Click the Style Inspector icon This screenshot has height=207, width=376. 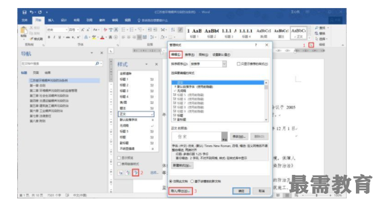128,173
